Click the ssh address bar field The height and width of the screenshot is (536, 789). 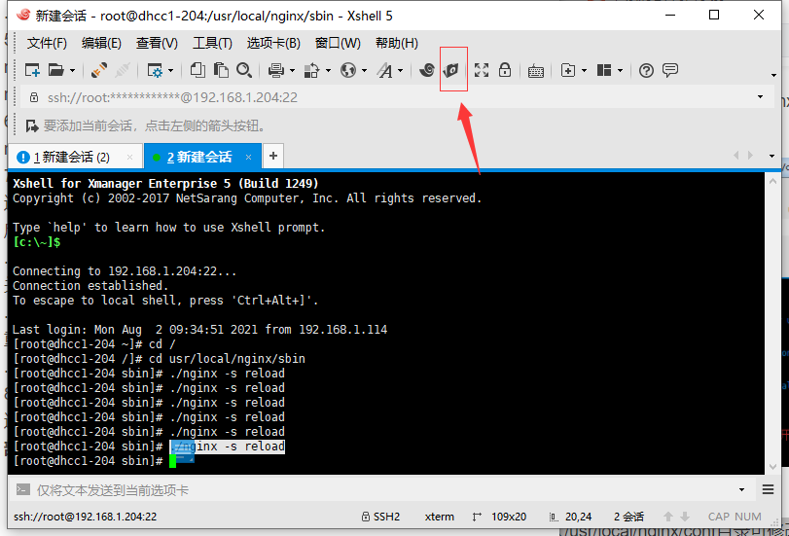tap(397, 97)
